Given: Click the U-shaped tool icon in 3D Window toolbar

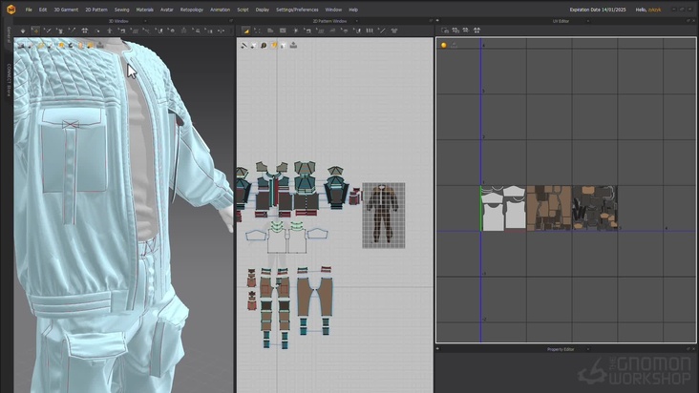Looking at the screenshot, I should click(x=159, y=31).
